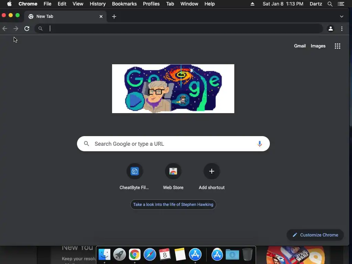Open the Apple menu
The height and width of the screenshot is (264, 352).
point(9,4)
